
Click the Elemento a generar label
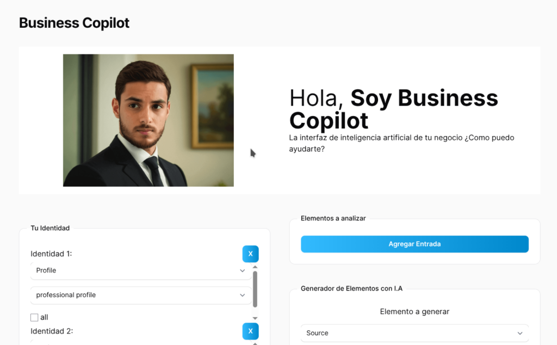414,312
